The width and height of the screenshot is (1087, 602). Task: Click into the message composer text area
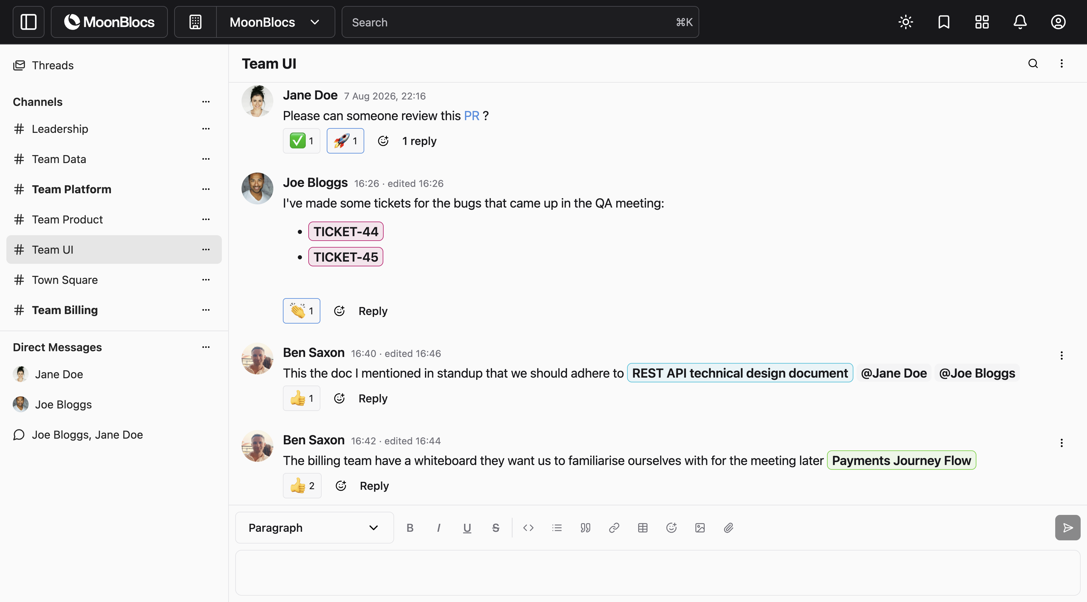657,573
